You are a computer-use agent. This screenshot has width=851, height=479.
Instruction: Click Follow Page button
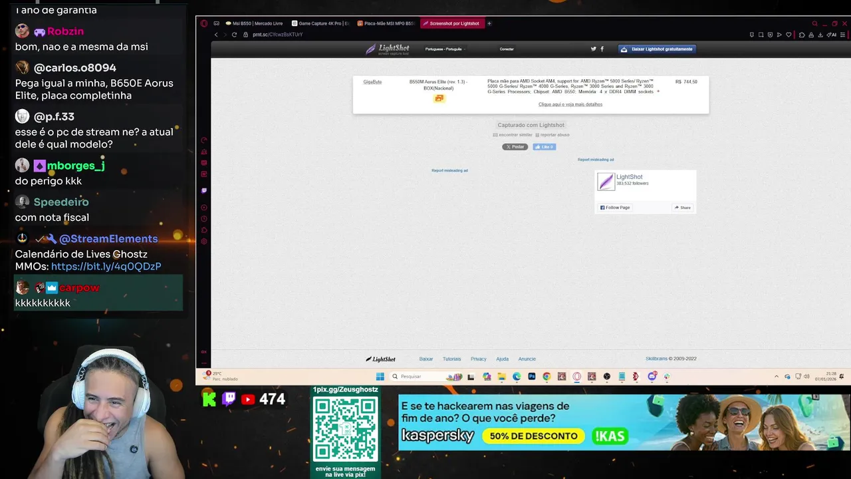tap(615, 208)
